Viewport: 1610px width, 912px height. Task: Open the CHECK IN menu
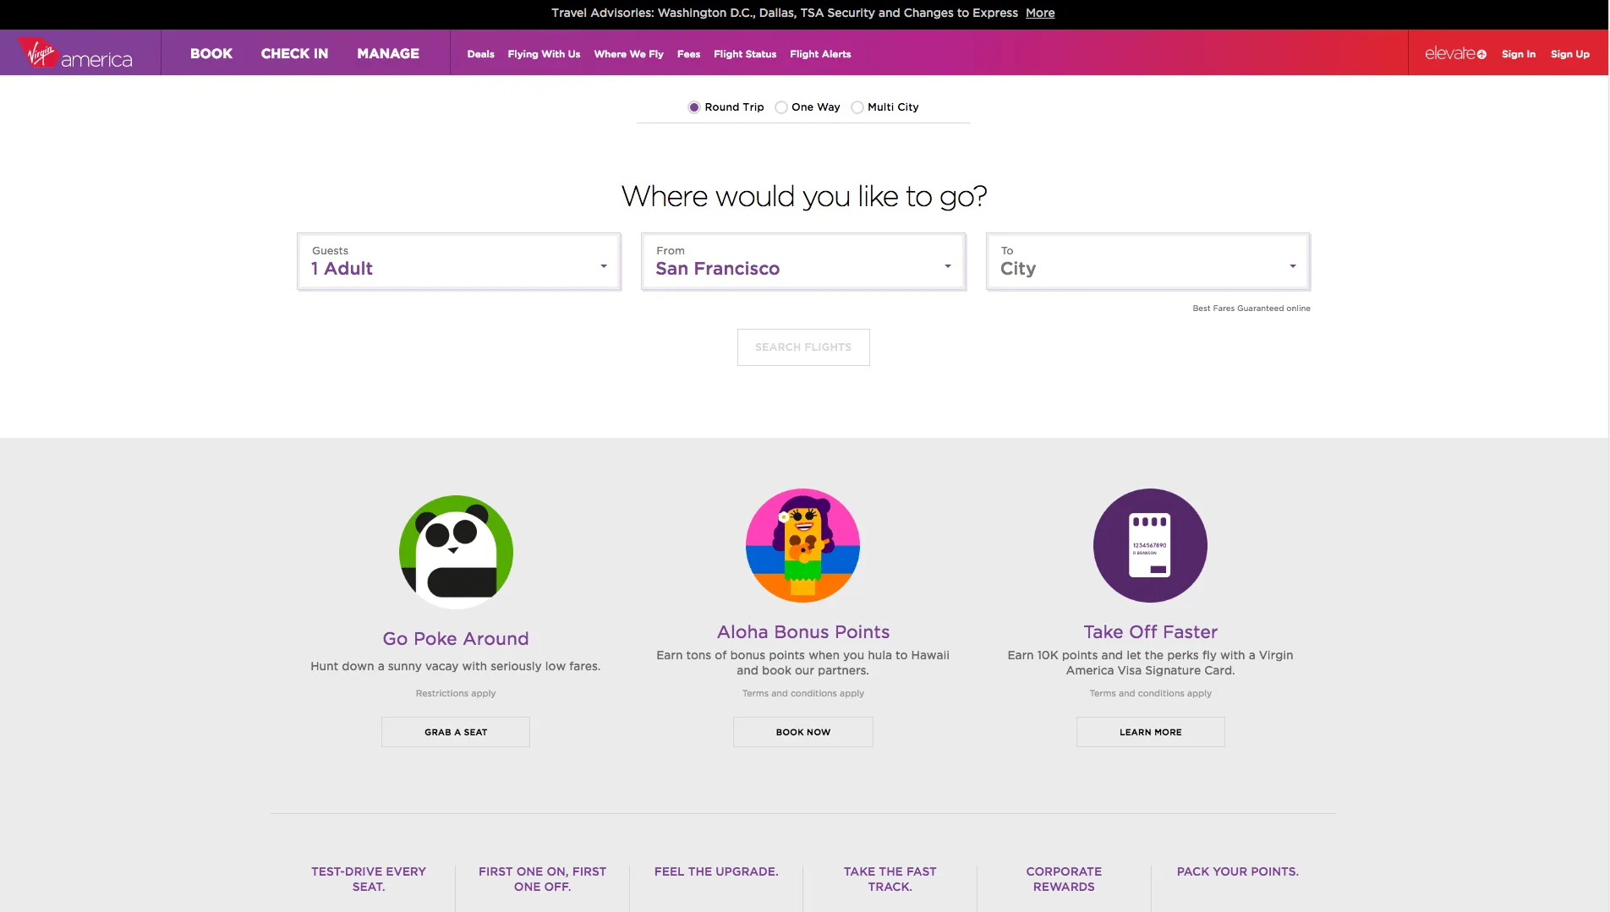click(294, 53)
